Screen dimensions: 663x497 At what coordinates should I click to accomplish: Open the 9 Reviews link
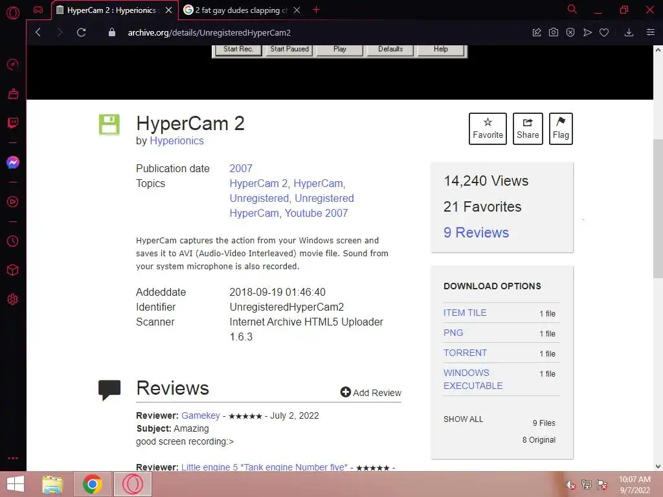click(476, 232)
